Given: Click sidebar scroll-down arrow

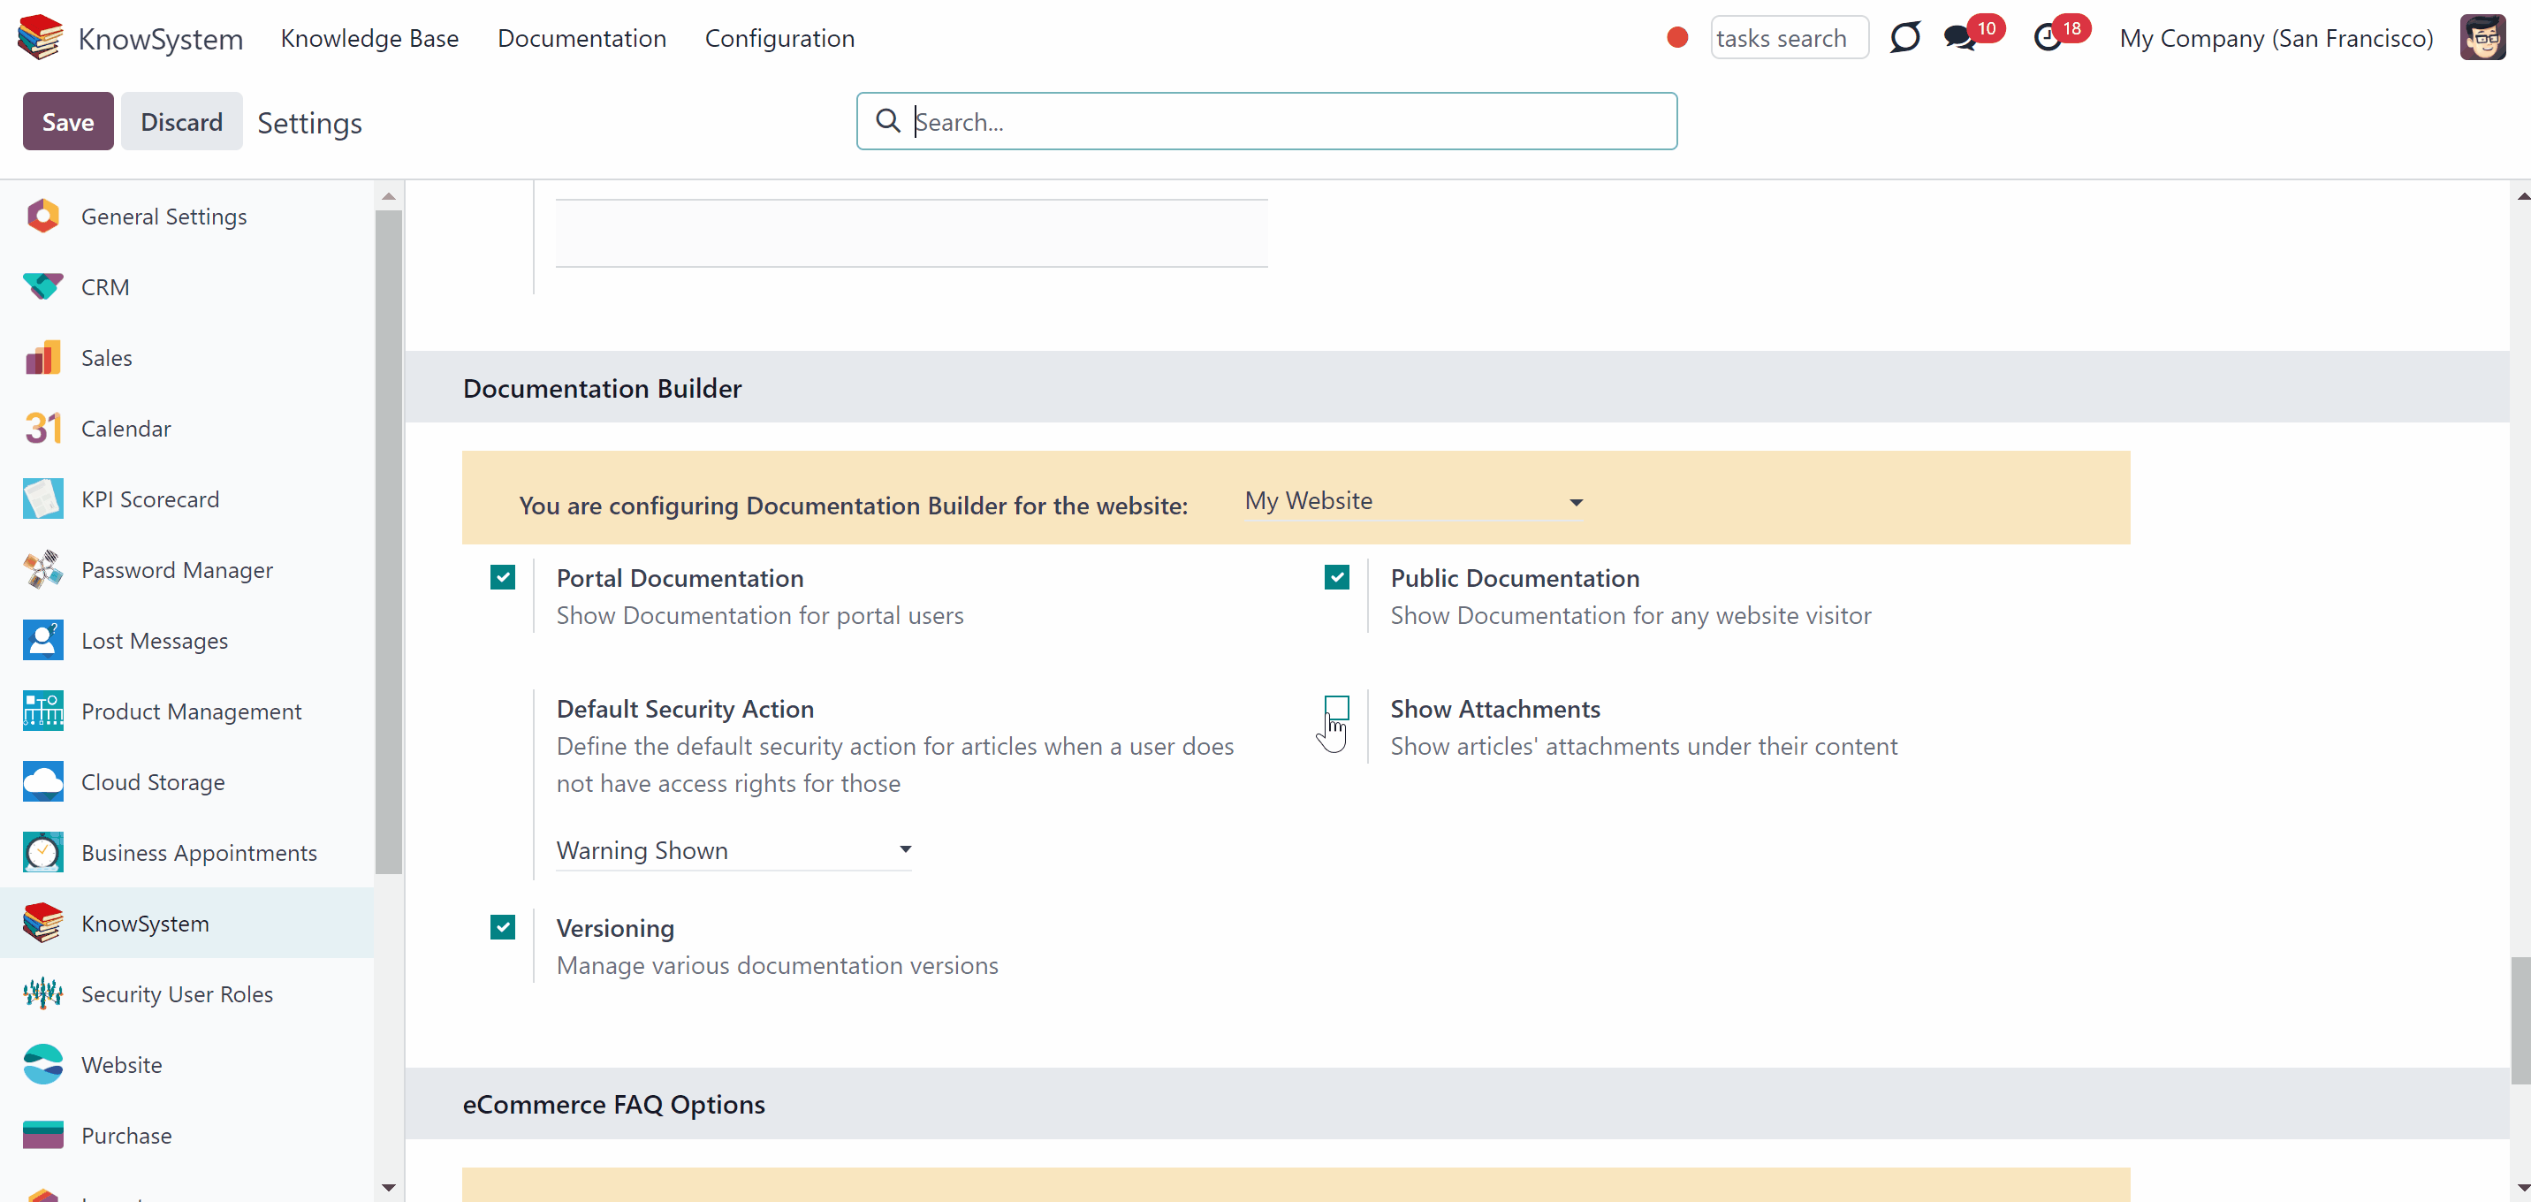Looking at the screenshot, I should click(x=388, y=1187).
